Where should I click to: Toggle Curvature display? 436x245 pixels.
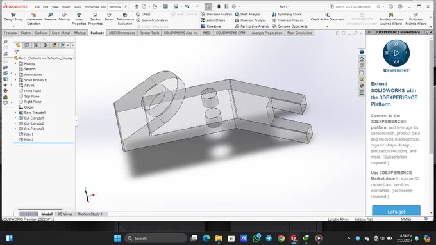coord(211,26)
